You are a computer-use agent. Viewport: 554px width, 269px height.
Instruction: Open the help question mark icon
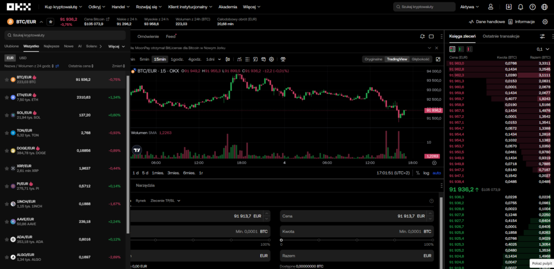[532, 7]
